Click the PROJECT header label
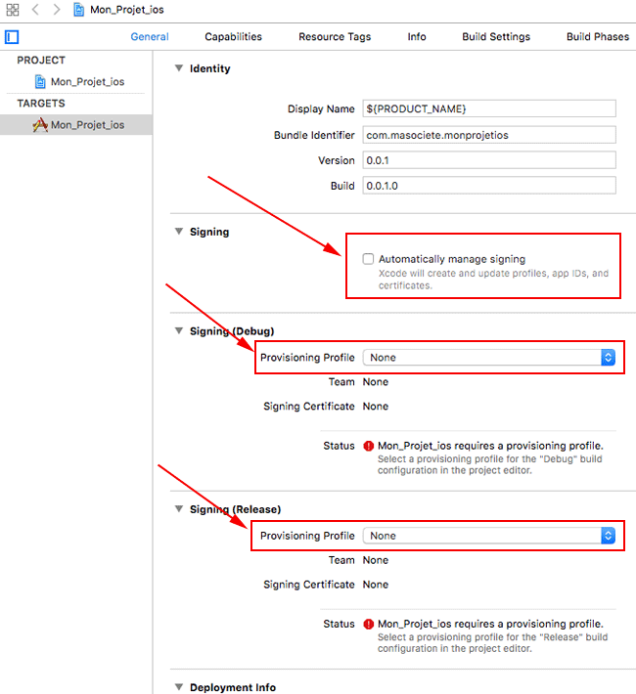Image resolution: width=636 pixels, height=694 pixels. (x=41, y=61)
